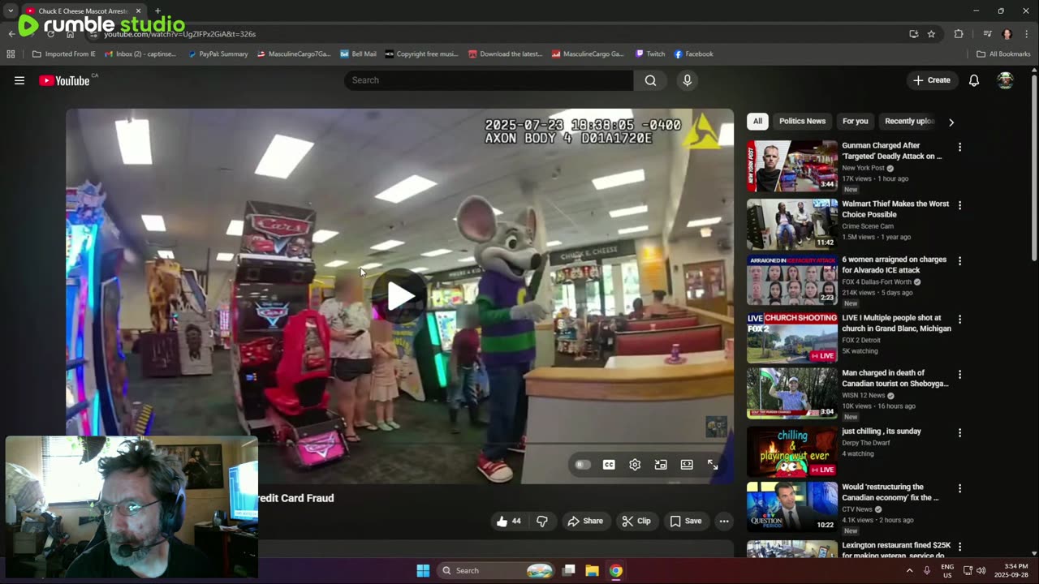
Task: Open new Chrome tab with plus
Action: coord(157,11)
